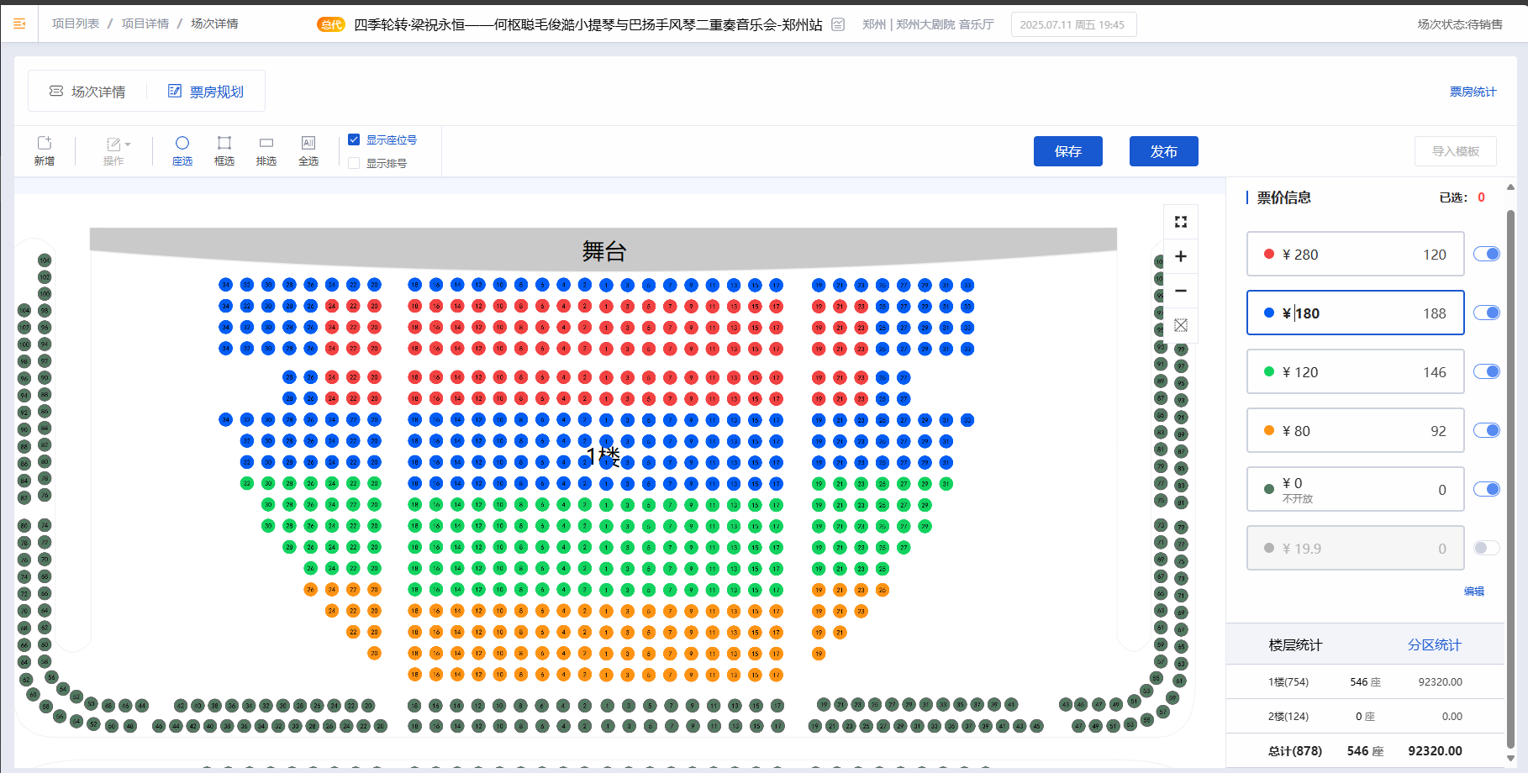The width and height of the screenshot is (1528, 773).
Task: Uncheck the 显示座位号 checkbox
Action: (354, 139)
